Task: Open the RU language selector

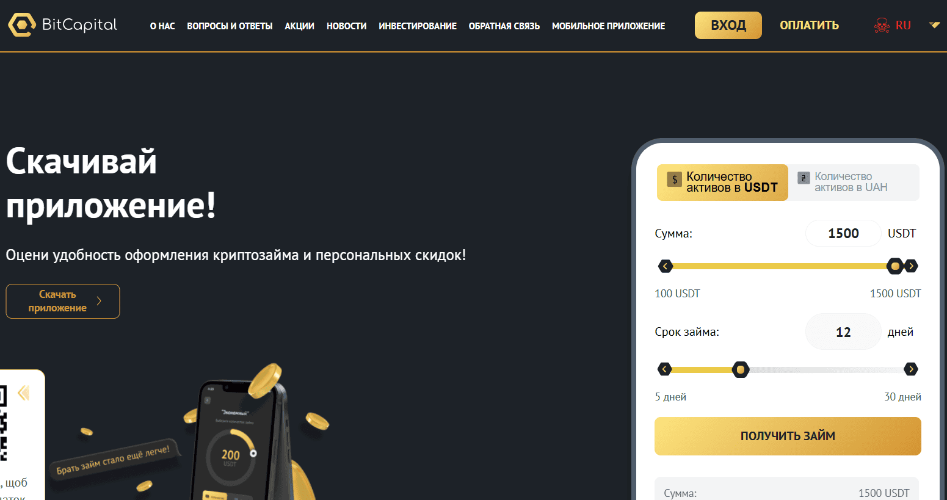Action: click(903, 26)
